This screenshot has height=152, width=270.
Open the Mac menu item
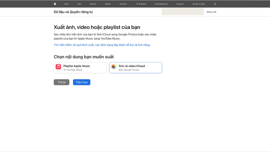[x=67, y=4]
